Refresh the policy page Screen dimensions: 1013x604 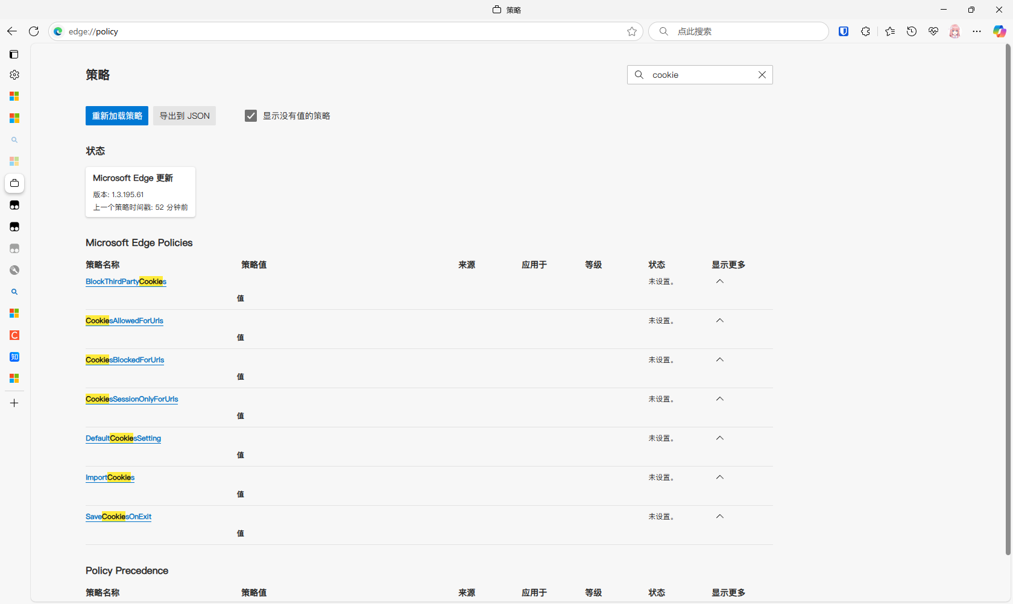[34, 31]
